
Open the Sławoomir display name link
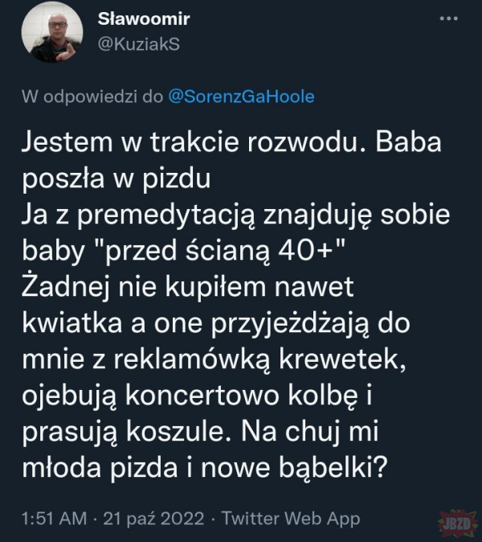[x=145, y=20]
